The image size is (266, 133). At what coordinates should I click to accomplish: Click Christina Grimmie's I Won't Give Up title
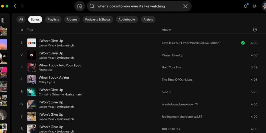click(x=51, y=90)
